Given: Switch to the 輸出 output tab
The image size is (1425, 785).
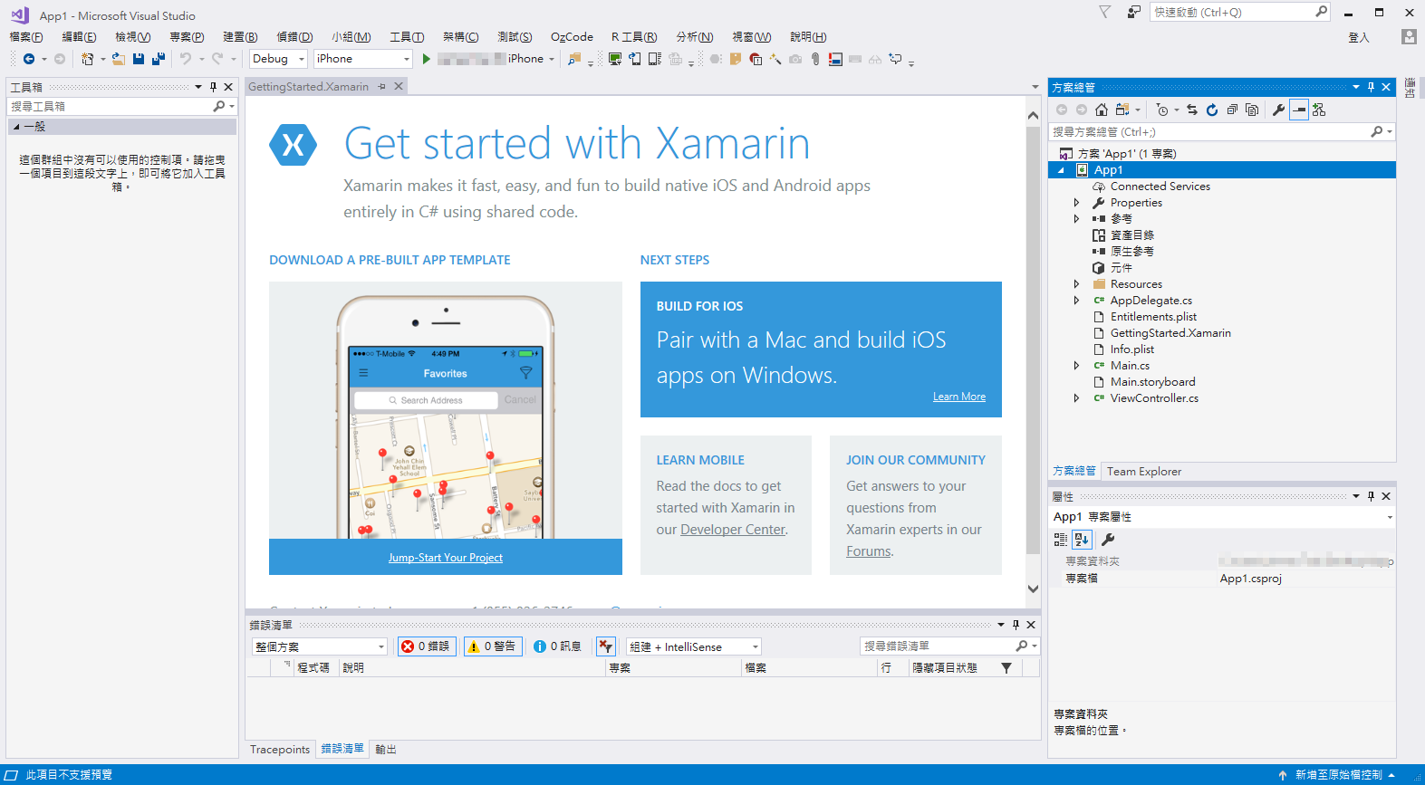Looking at the screenshot, I should (x=386, y=750).
